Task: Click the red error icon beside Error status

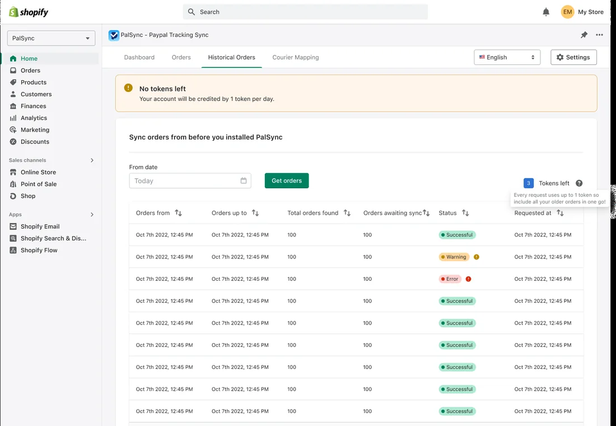Action: [468, 279]
